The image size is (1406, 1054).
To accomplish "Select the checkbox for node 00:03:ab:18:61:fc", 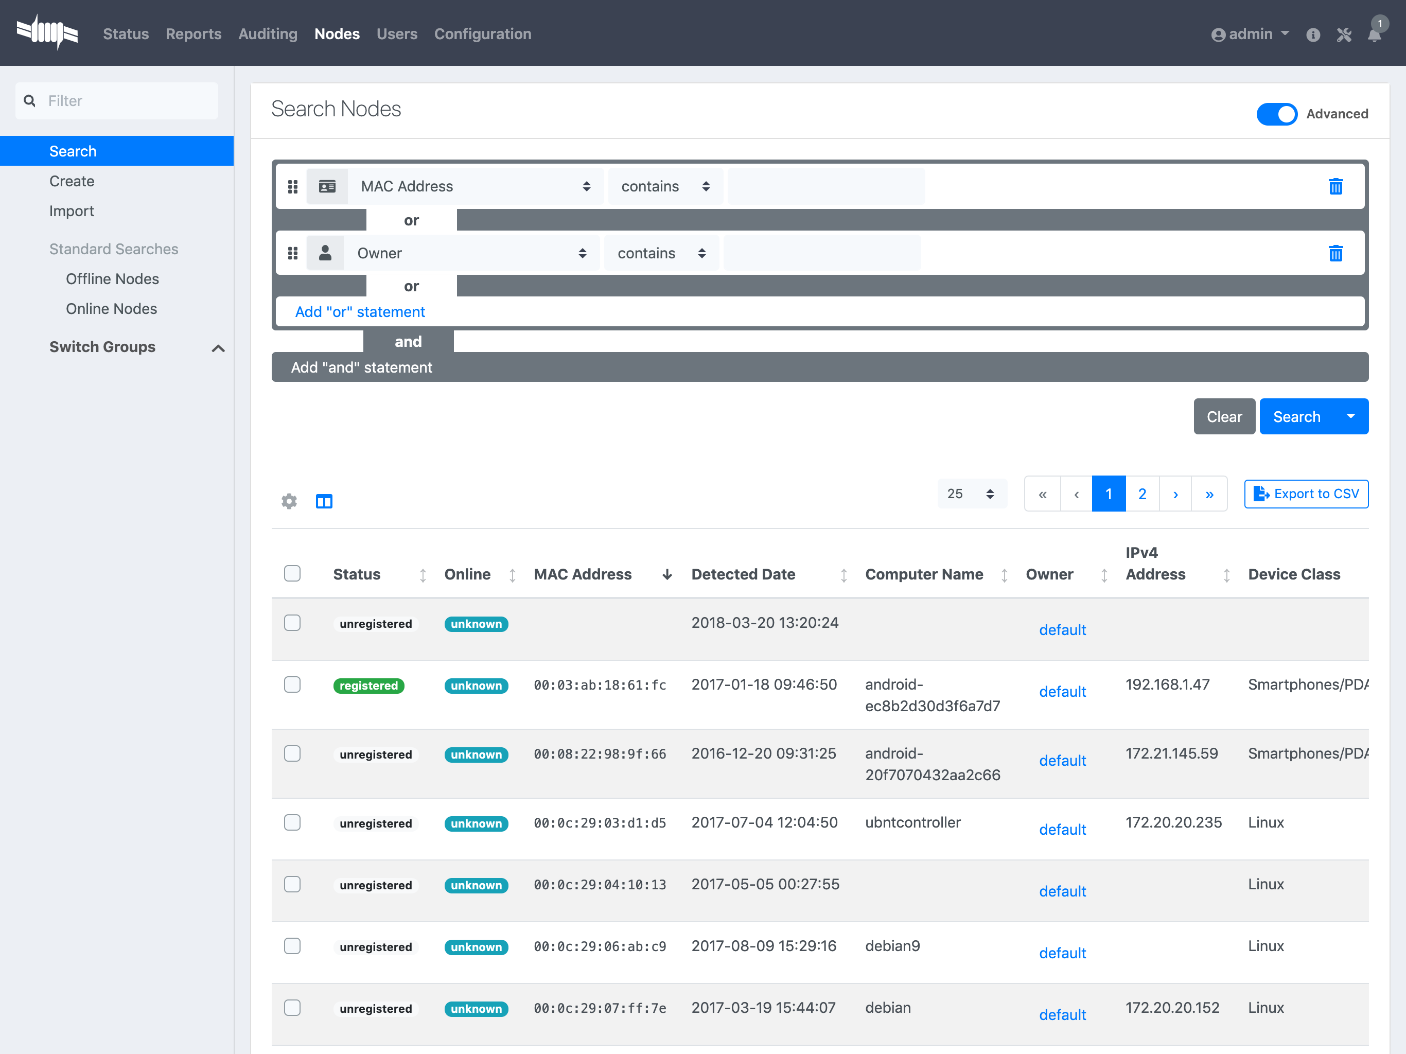I will click(292, 684).
